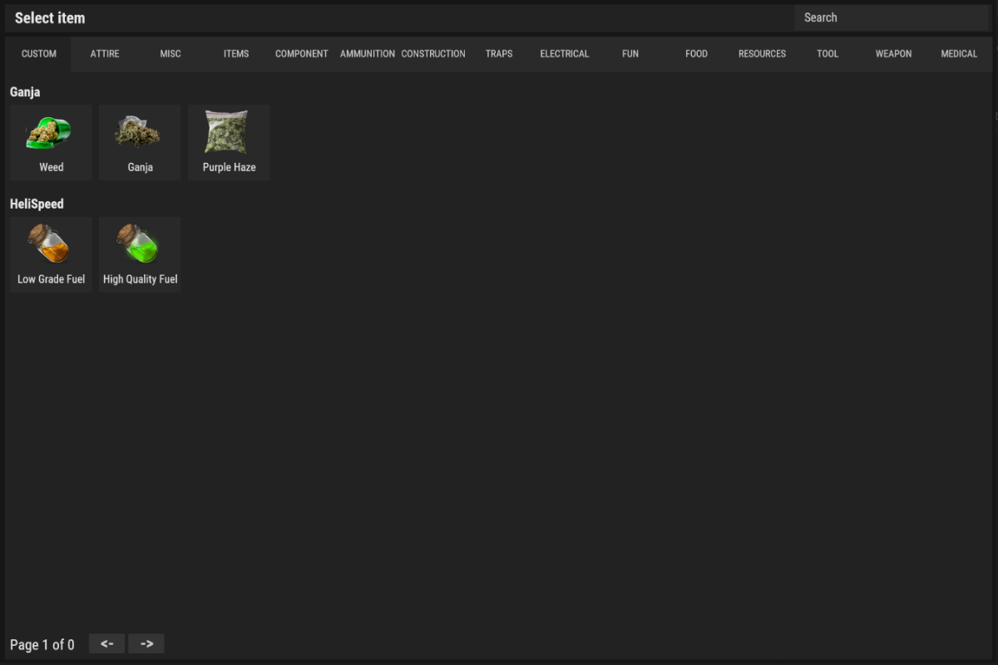Image resolution: width=998 pixels, height=665 pixels.
Task: Return to the CUSTOM tab
Action: click(37, 53)
